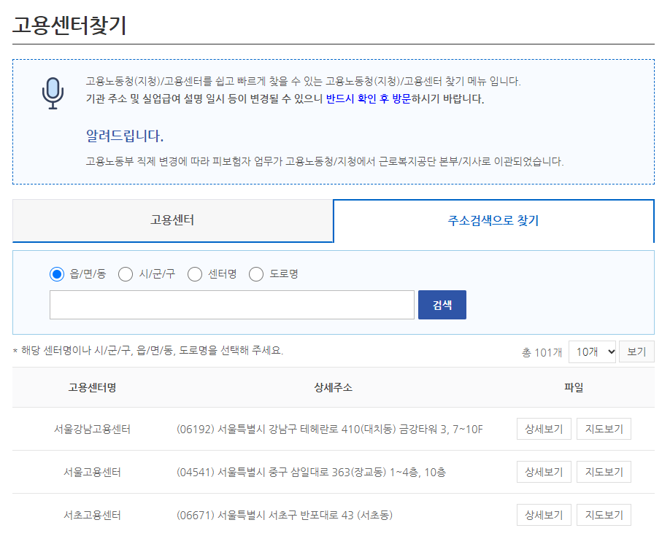
Task: Open 상세보기 for 서울강남고용센터
Action: [544, 429]
